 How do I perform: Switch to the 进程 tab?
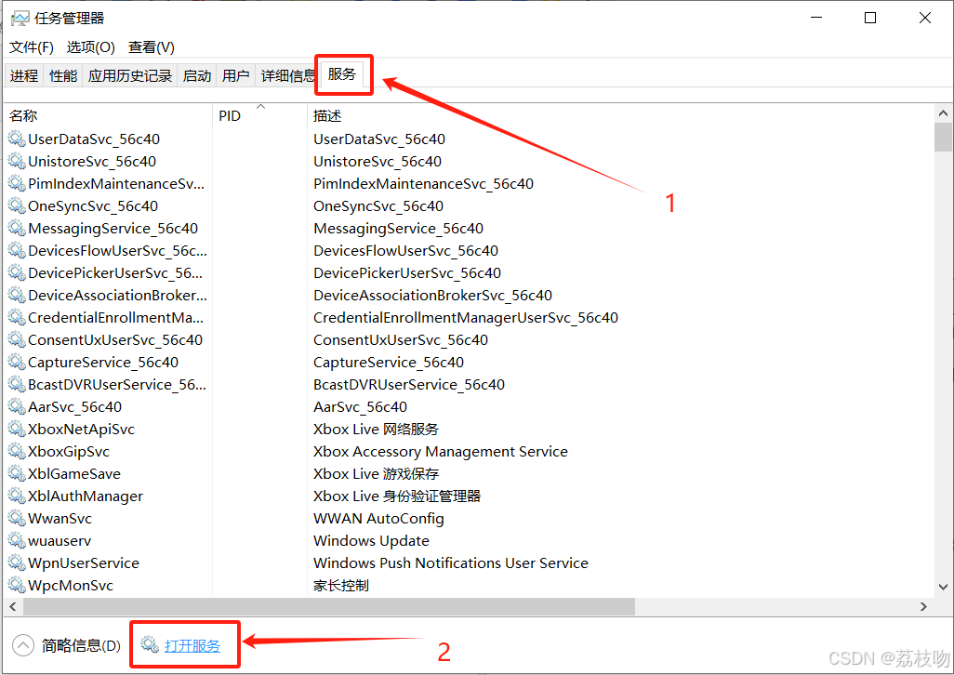click(24, 75)
